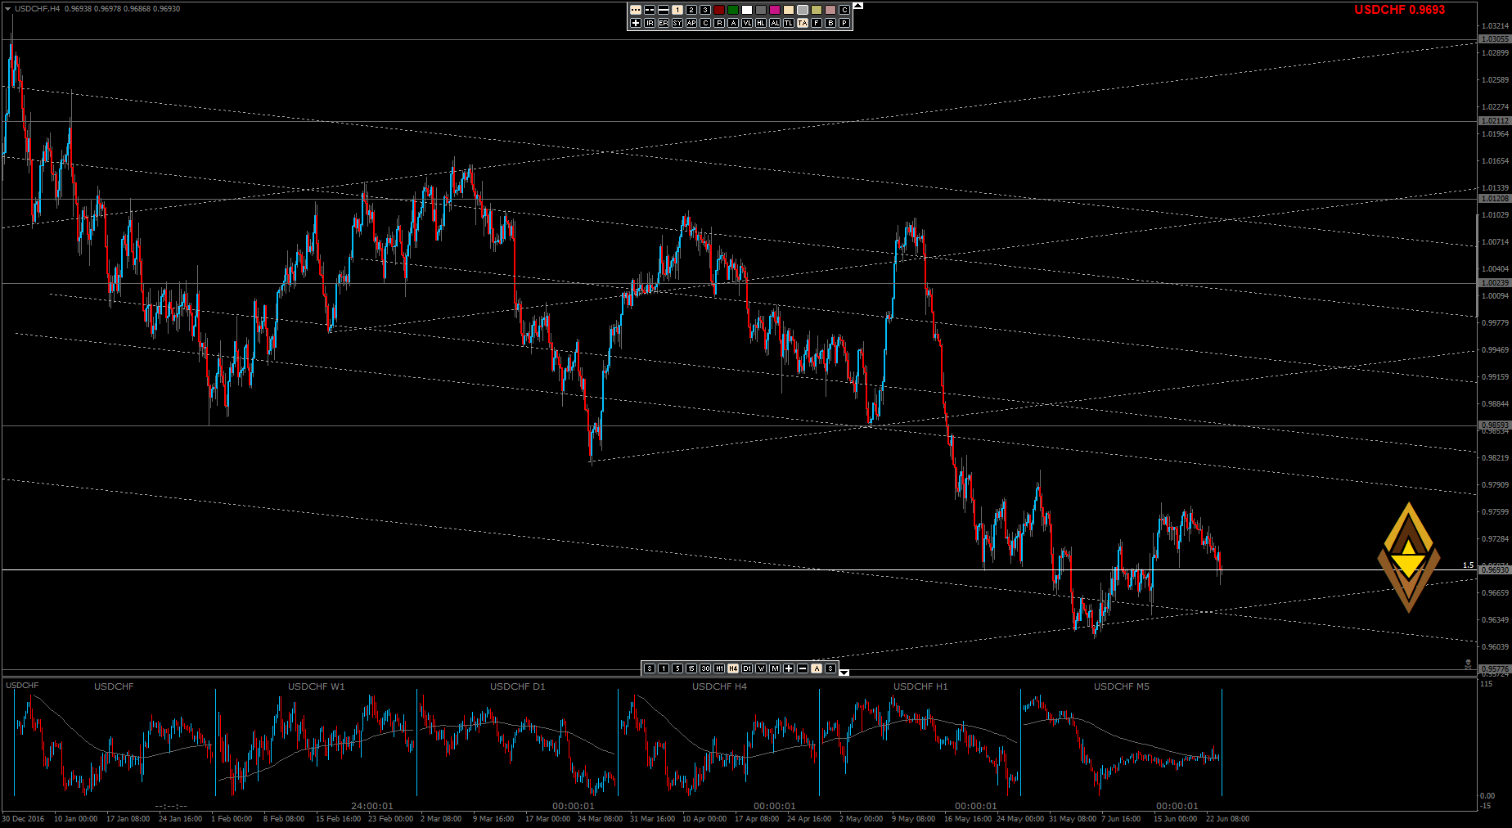Pick the dark green color swatch
Screen dimensions: 1512x828
tap(733, 10)
